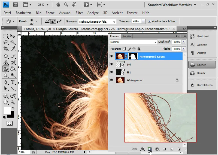Click the foreground color swatch

tap(7, 111)
